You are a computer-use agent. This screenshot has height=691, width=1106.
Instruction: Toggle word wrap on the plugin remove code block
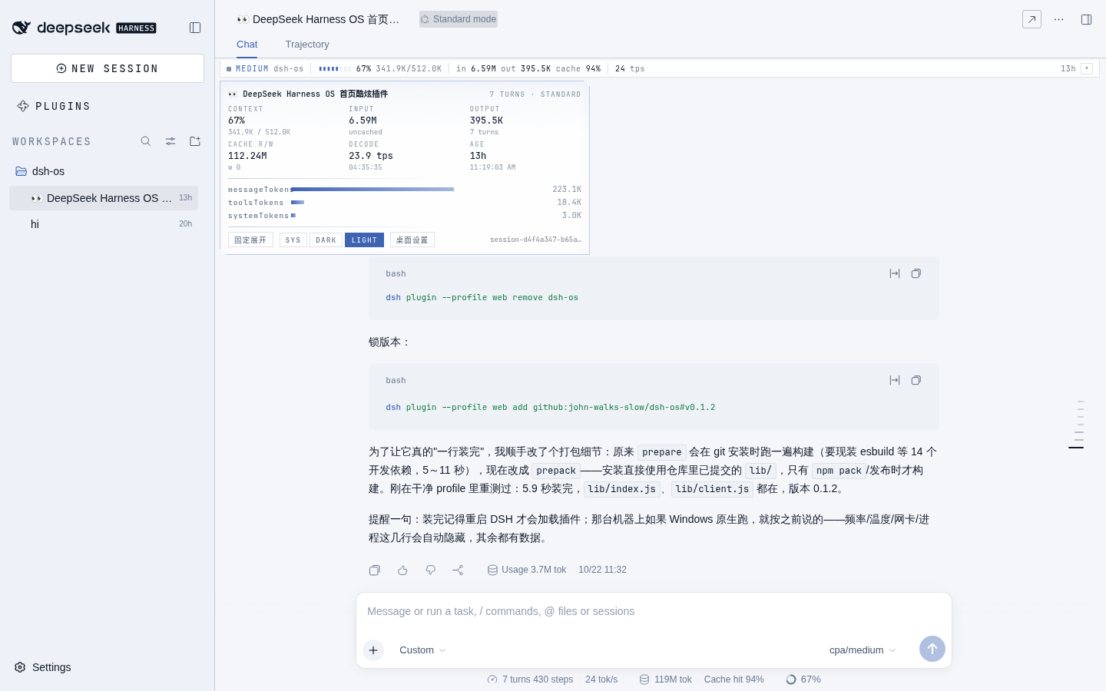click(x=895, y=273)
